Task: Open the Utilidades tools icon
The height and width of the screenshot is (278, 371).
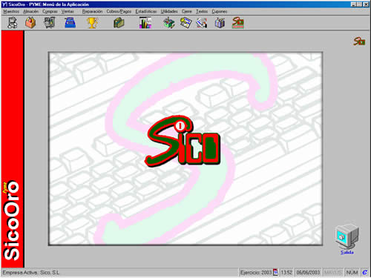Action: pyautogui.click(x=169, y=23)
